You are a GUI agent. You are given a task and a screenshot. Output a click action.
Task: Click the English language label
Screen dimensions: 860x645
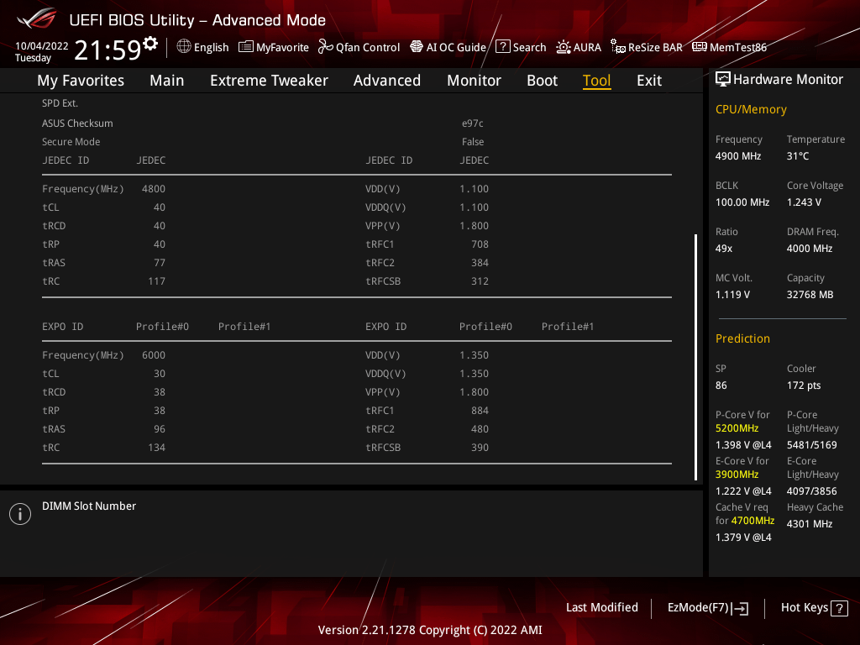point(211,47)
